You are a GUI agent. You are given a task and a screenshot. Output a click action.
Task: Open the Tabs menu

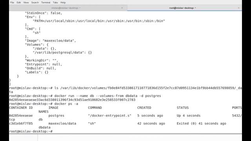click(55, 3)
